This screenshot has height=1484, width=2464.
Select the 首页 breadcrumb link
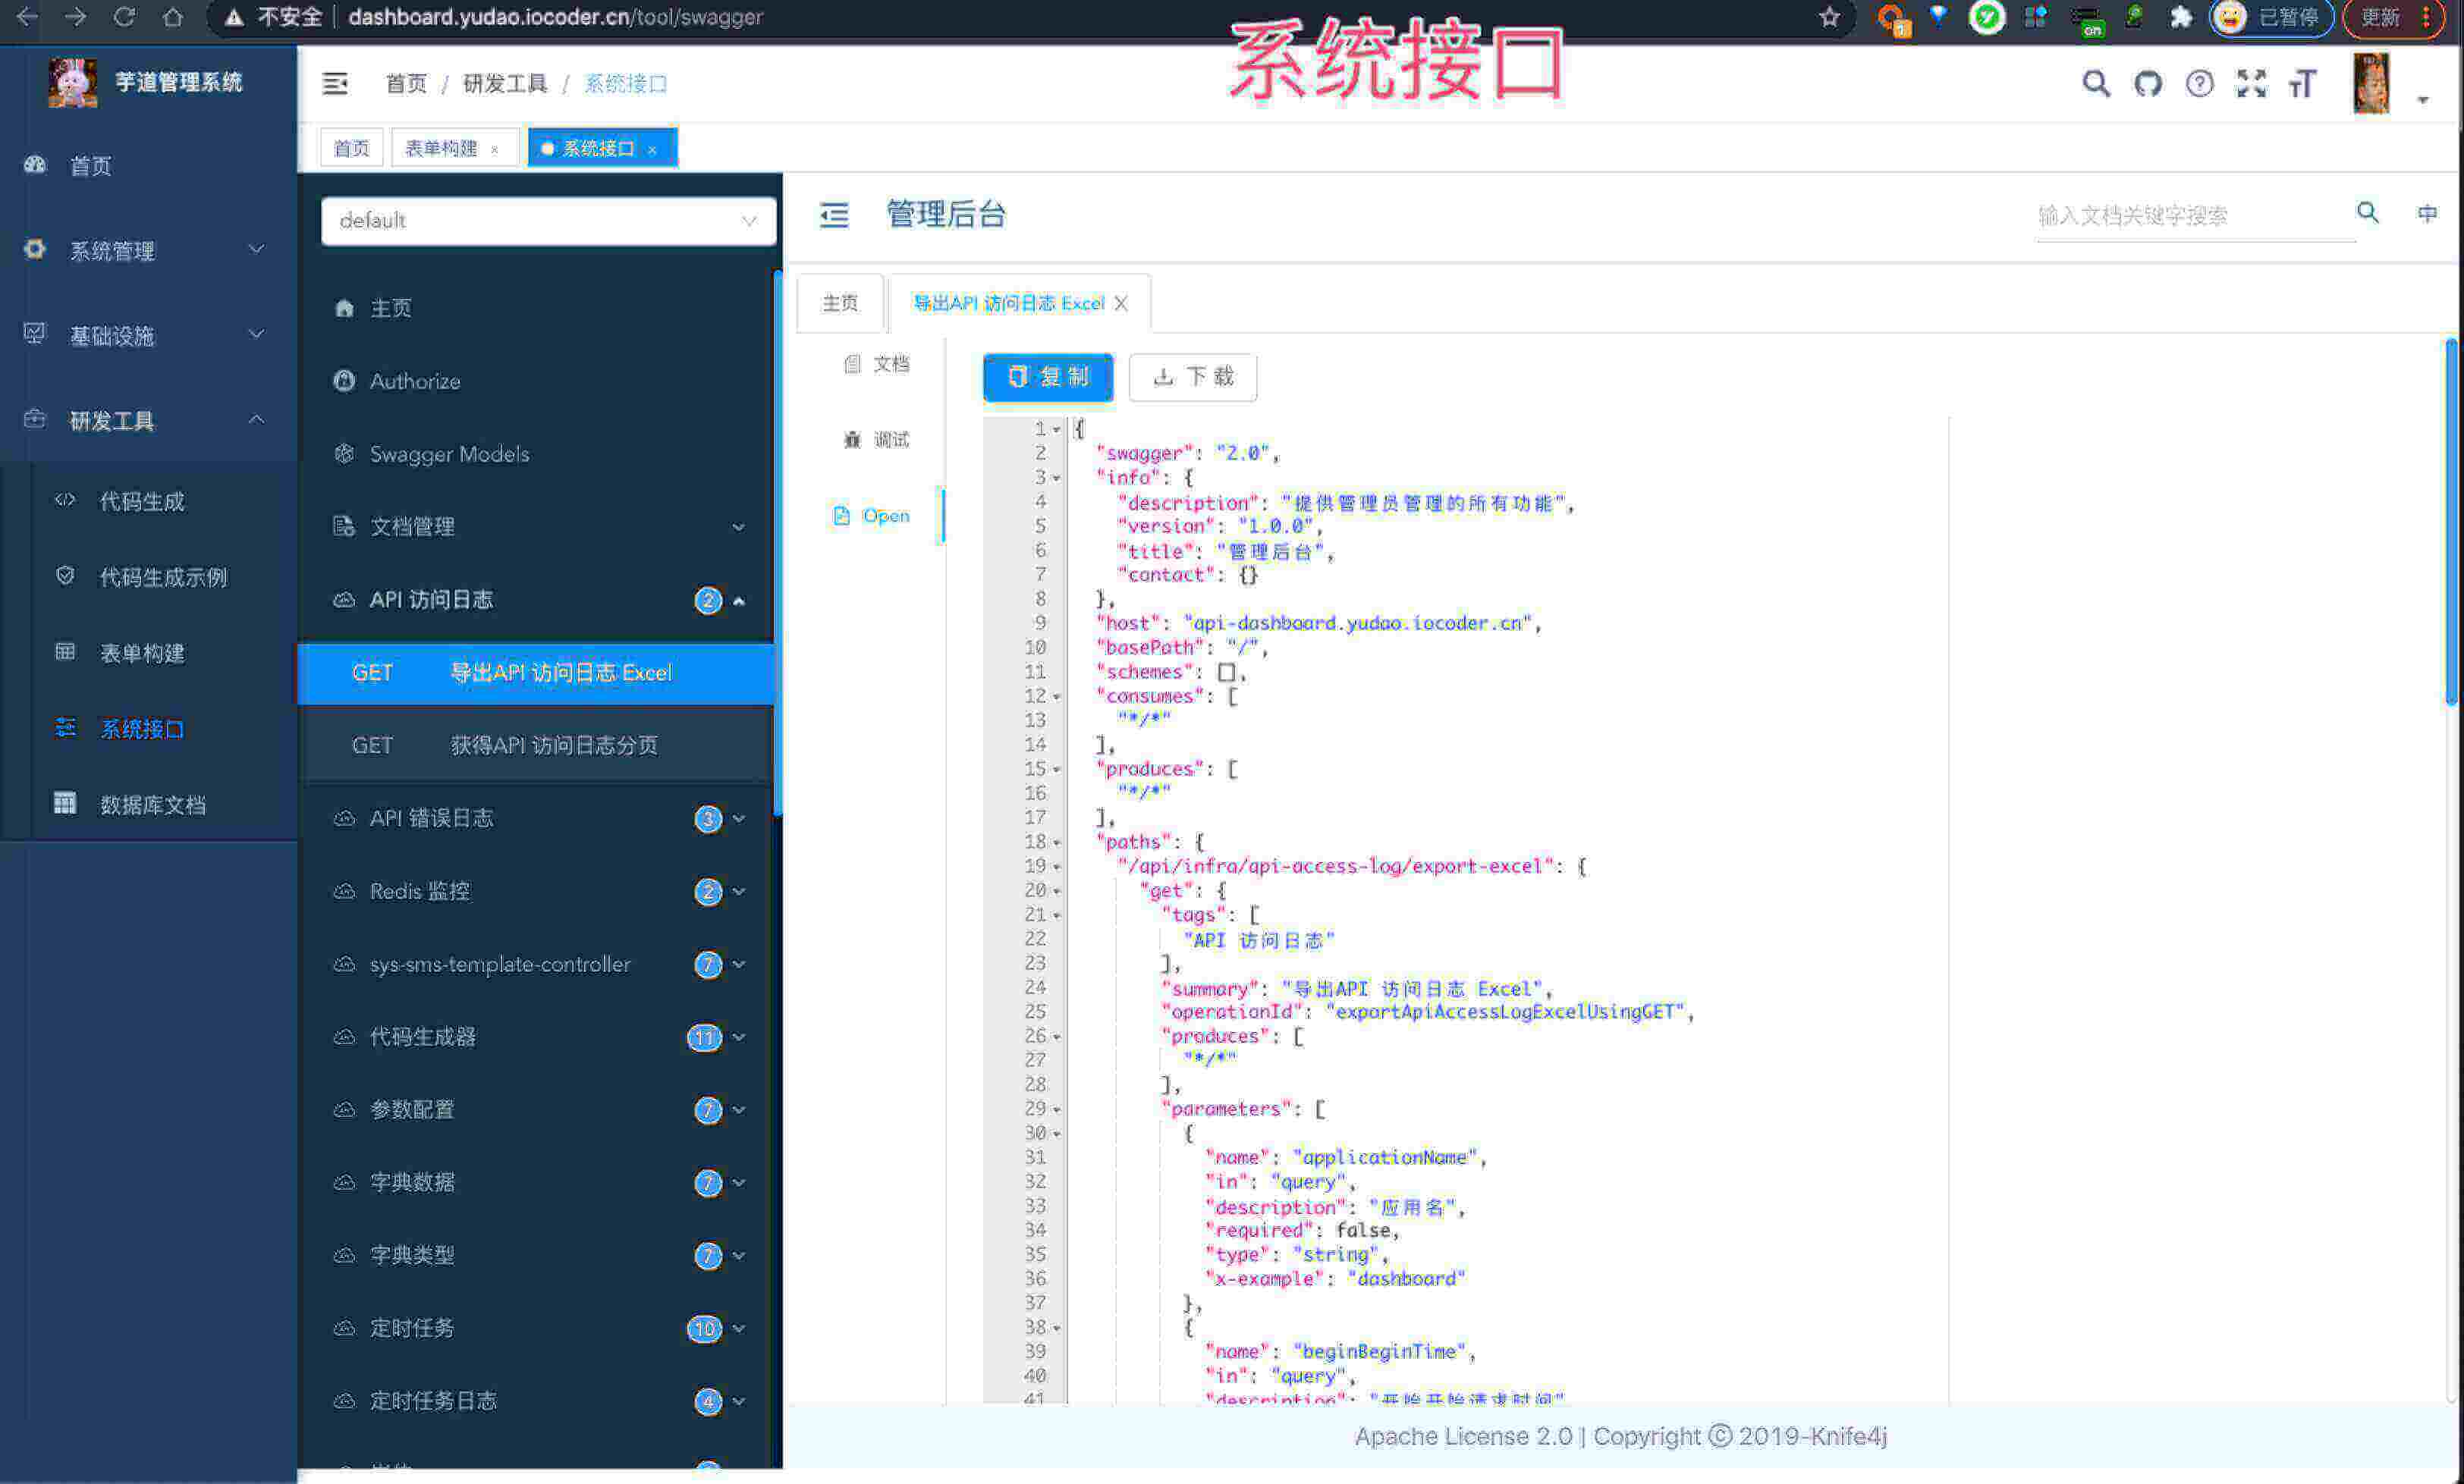tap(405, 83)
